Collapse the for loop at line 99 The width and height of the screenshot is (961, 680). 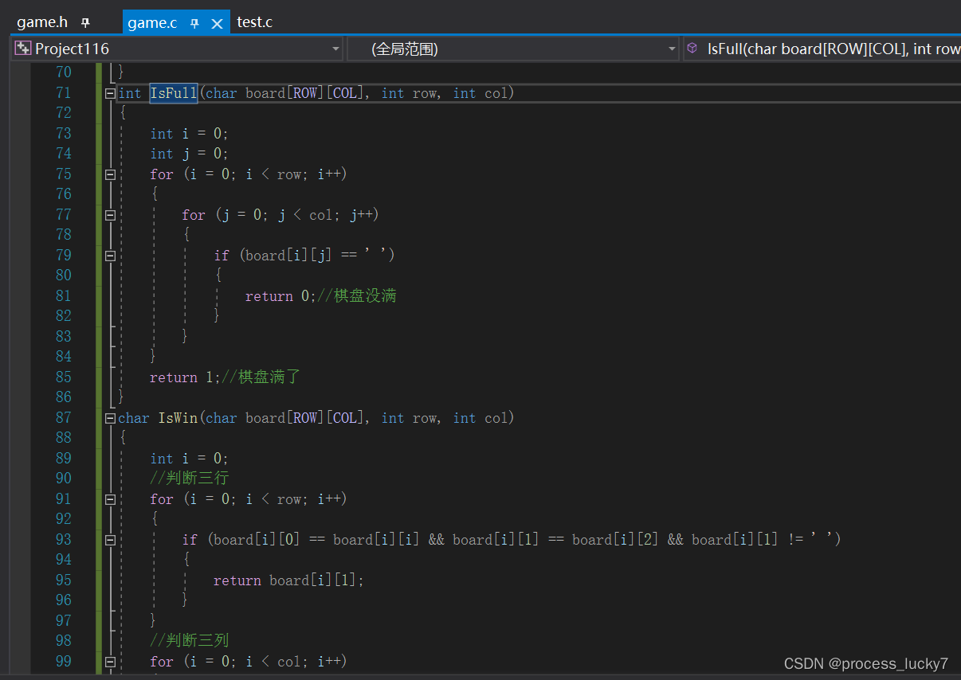coord(110,662)
